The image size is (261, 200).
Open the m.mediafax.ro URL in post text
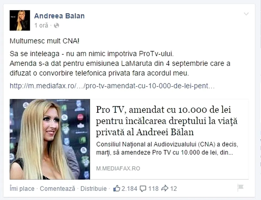[112, 86]
